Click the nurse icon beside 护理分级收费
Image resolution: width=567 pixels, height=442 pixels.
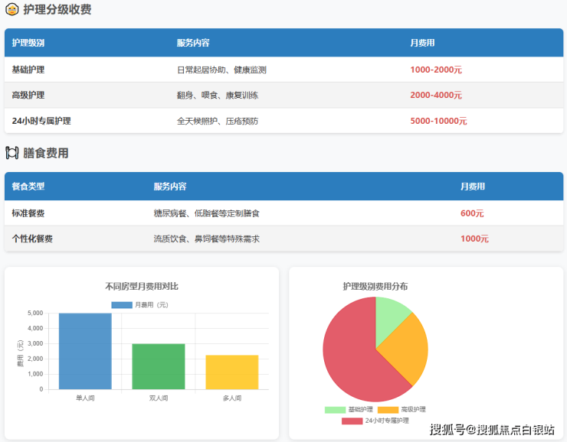(x=12, y=10)
